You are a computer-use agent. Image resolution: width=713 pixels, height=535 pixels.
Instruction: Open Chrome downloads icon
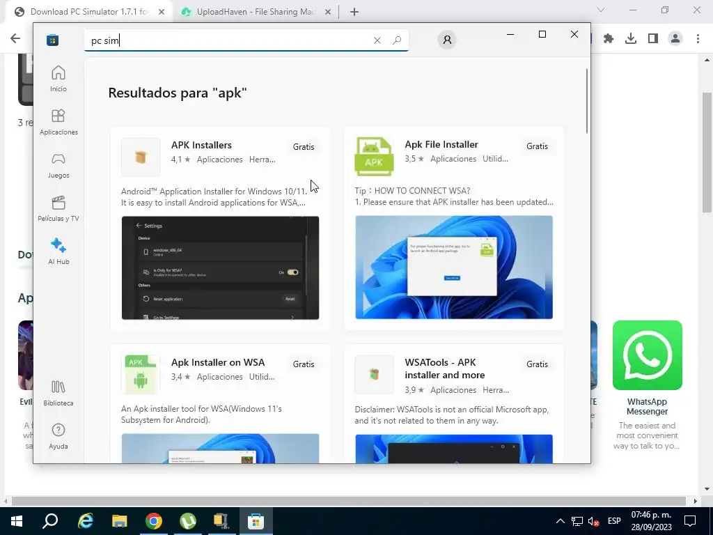631,39
